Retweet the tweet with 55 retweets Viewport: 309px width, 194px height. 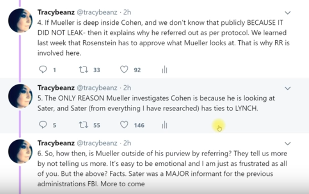83,125
